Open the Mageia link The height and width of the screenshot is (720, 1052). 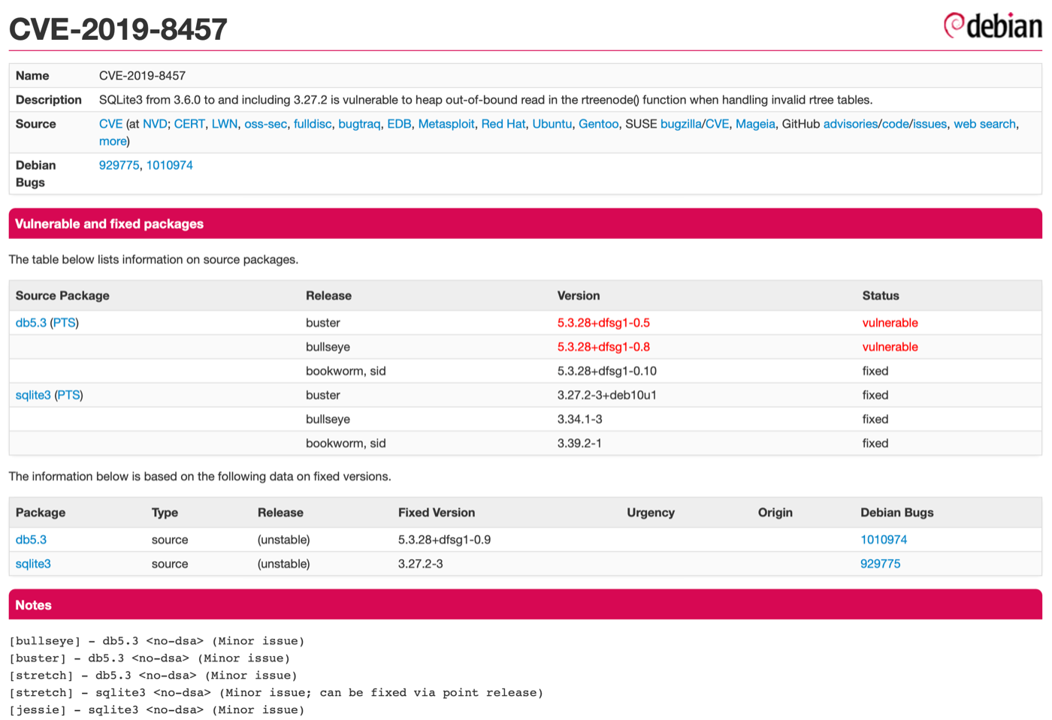tap(755, 124)
